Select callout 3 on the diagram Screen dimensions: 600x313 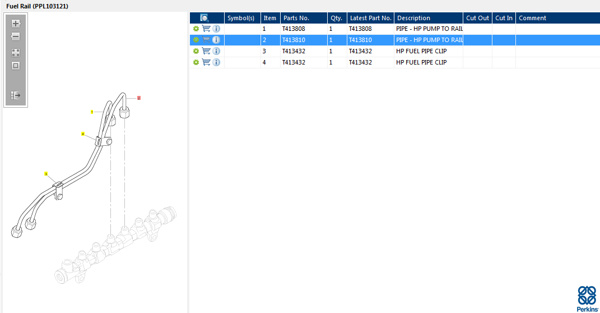(46, 174)
